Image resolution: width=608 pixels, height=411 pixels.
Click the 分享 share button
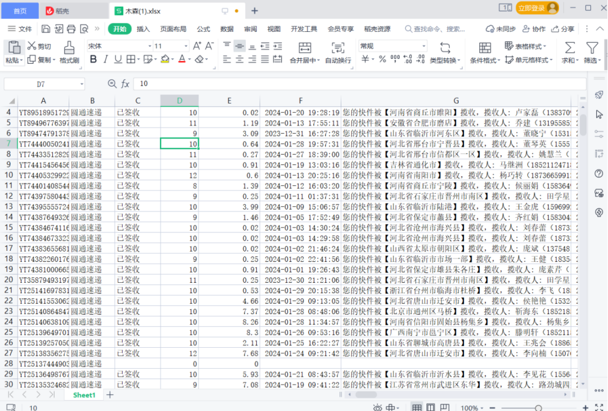coord(563,29)
